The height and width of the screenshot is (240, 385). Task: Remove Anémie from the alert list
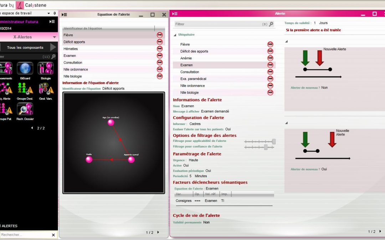click(x=270, y=58)
